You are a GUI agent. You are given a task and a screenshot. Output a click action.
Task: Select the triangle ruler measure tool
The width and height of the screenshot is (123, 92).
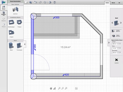click(x=54, y=88)
